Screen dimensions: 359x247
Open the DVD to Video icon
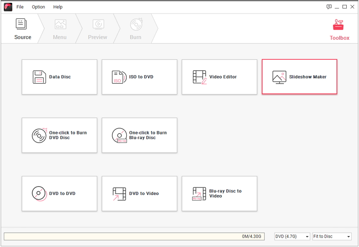[x=119, y=194]
